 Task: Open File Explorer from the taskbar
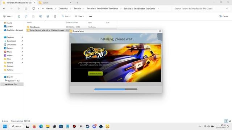click(47, 126)
